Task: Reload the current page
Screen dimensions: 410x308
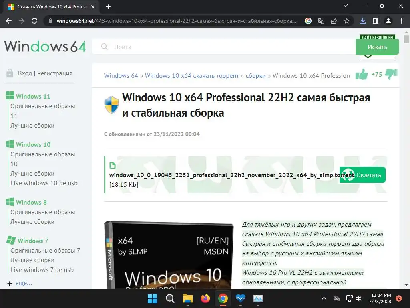Action: pyautogui.click(x=34, y=21)
